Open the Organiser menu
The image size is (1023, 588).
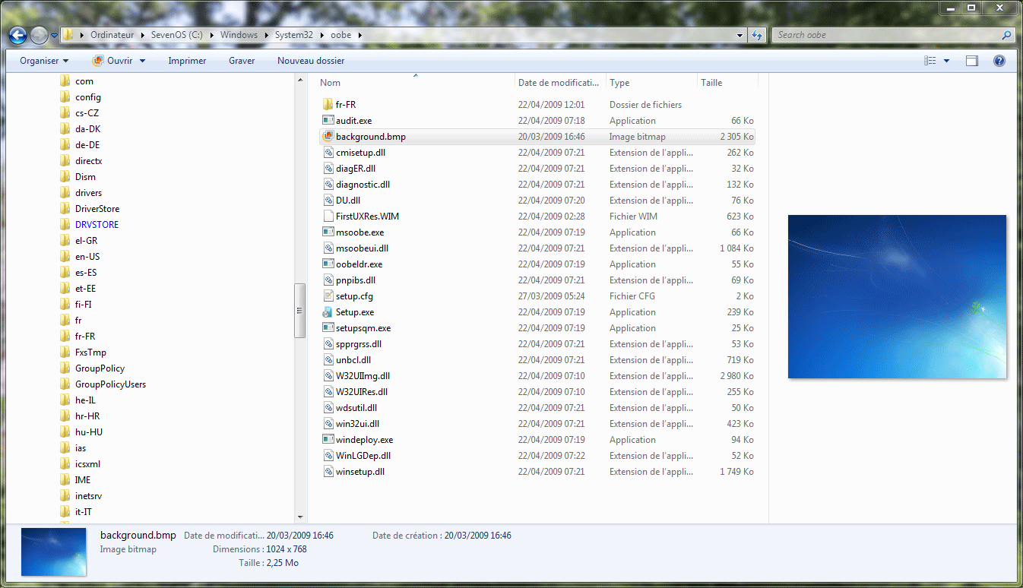(44, 61)
